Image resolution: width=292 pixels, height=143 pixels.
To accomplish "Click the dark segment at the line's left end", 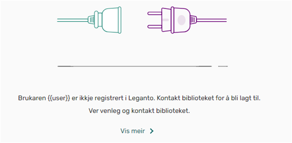I will tap(65, 66).
